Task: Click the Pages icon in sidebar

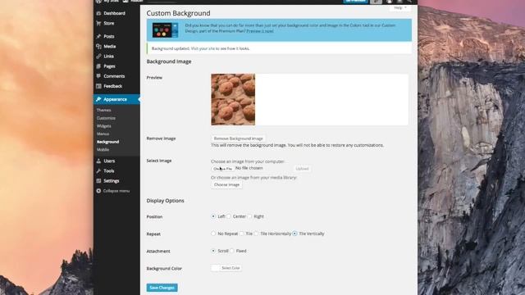Action: [98, 66]
